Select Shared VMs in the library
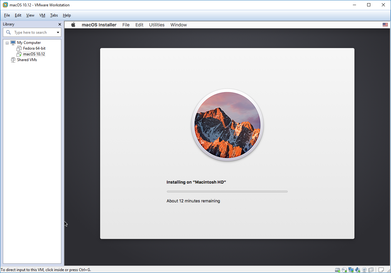Viewport: 391px width, 273px height. coord(27,60)
